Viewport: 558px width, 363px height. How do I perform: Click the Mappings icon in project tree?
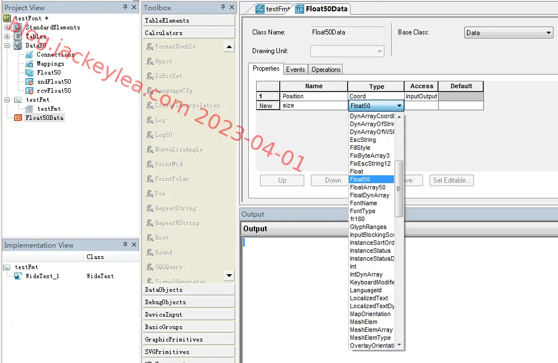pyautogui.click(x=29, y=63)
